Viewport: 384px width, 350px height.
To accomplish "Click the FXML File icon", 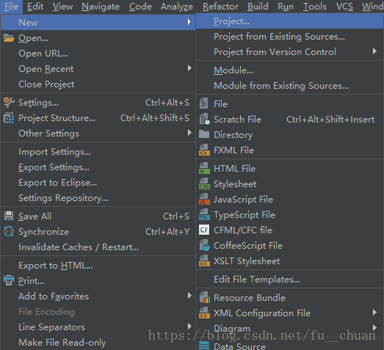I will (204, 150).
